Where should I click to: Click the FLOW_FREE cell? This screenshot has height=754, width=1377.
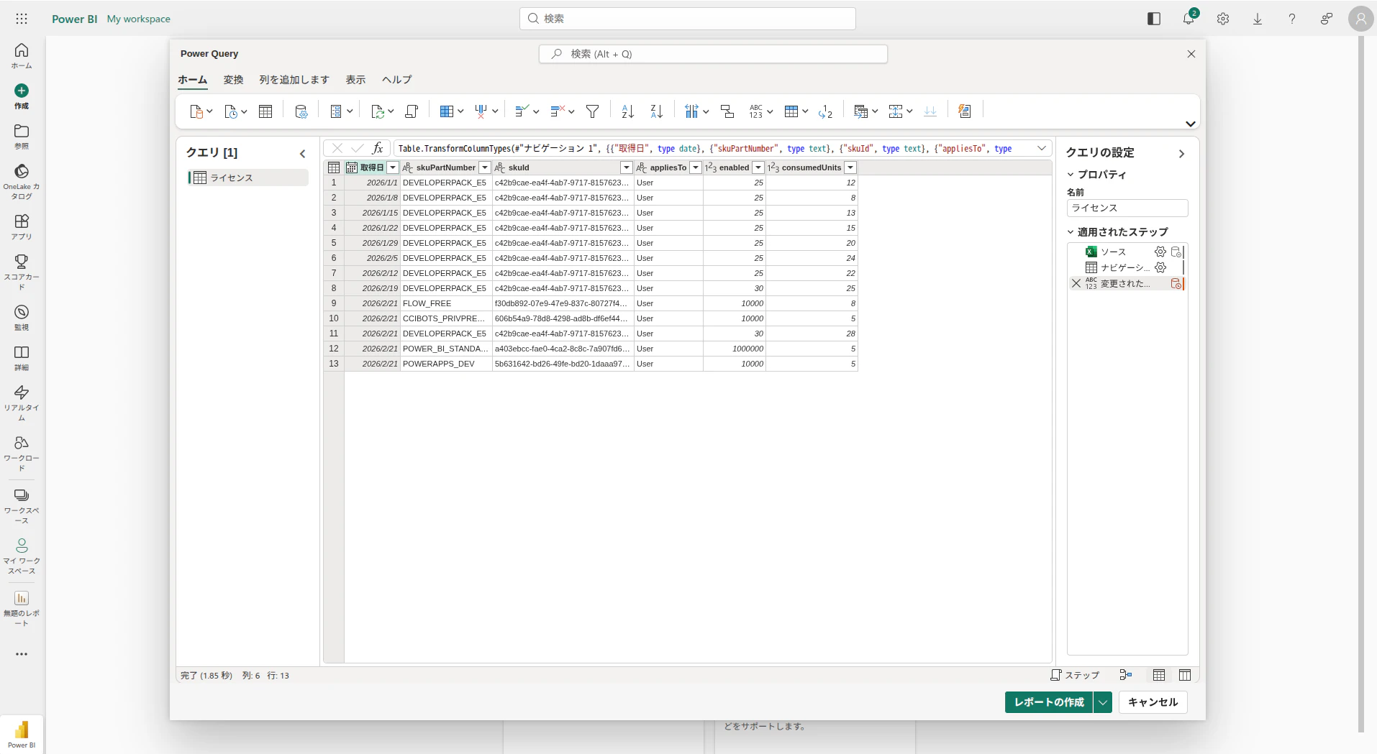(446, 303)
